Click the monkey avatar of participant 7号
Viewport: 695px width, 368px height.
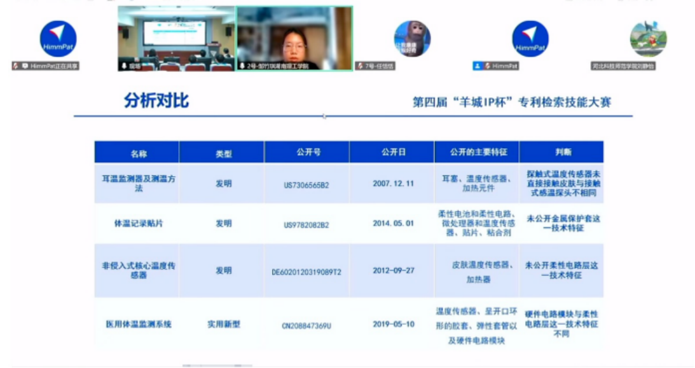pos(411,38)
